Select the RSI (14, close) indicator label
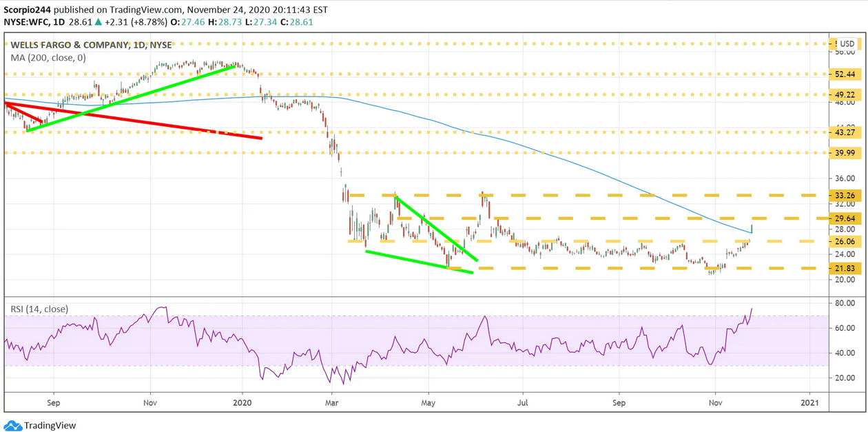The image size is (868, 432). pyautogui.click(x=39, y=309)
